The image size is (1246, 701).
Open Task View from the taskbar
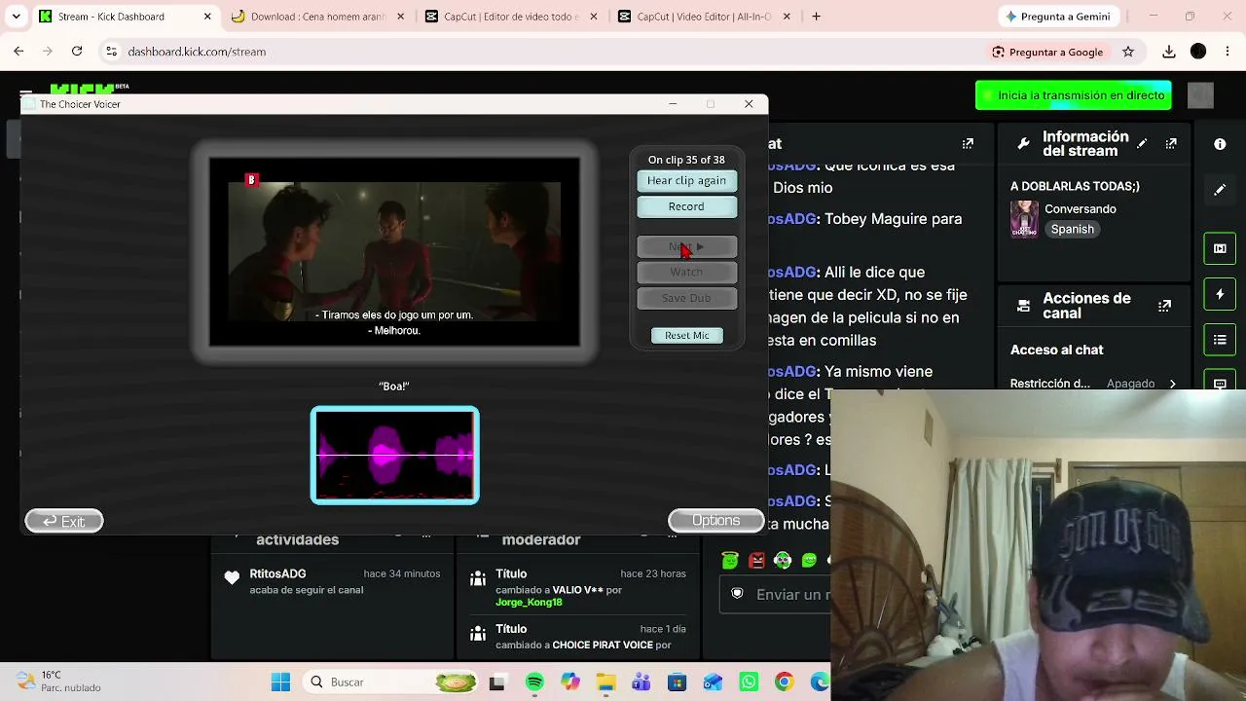pyautogui.click(x=497, y=683)
